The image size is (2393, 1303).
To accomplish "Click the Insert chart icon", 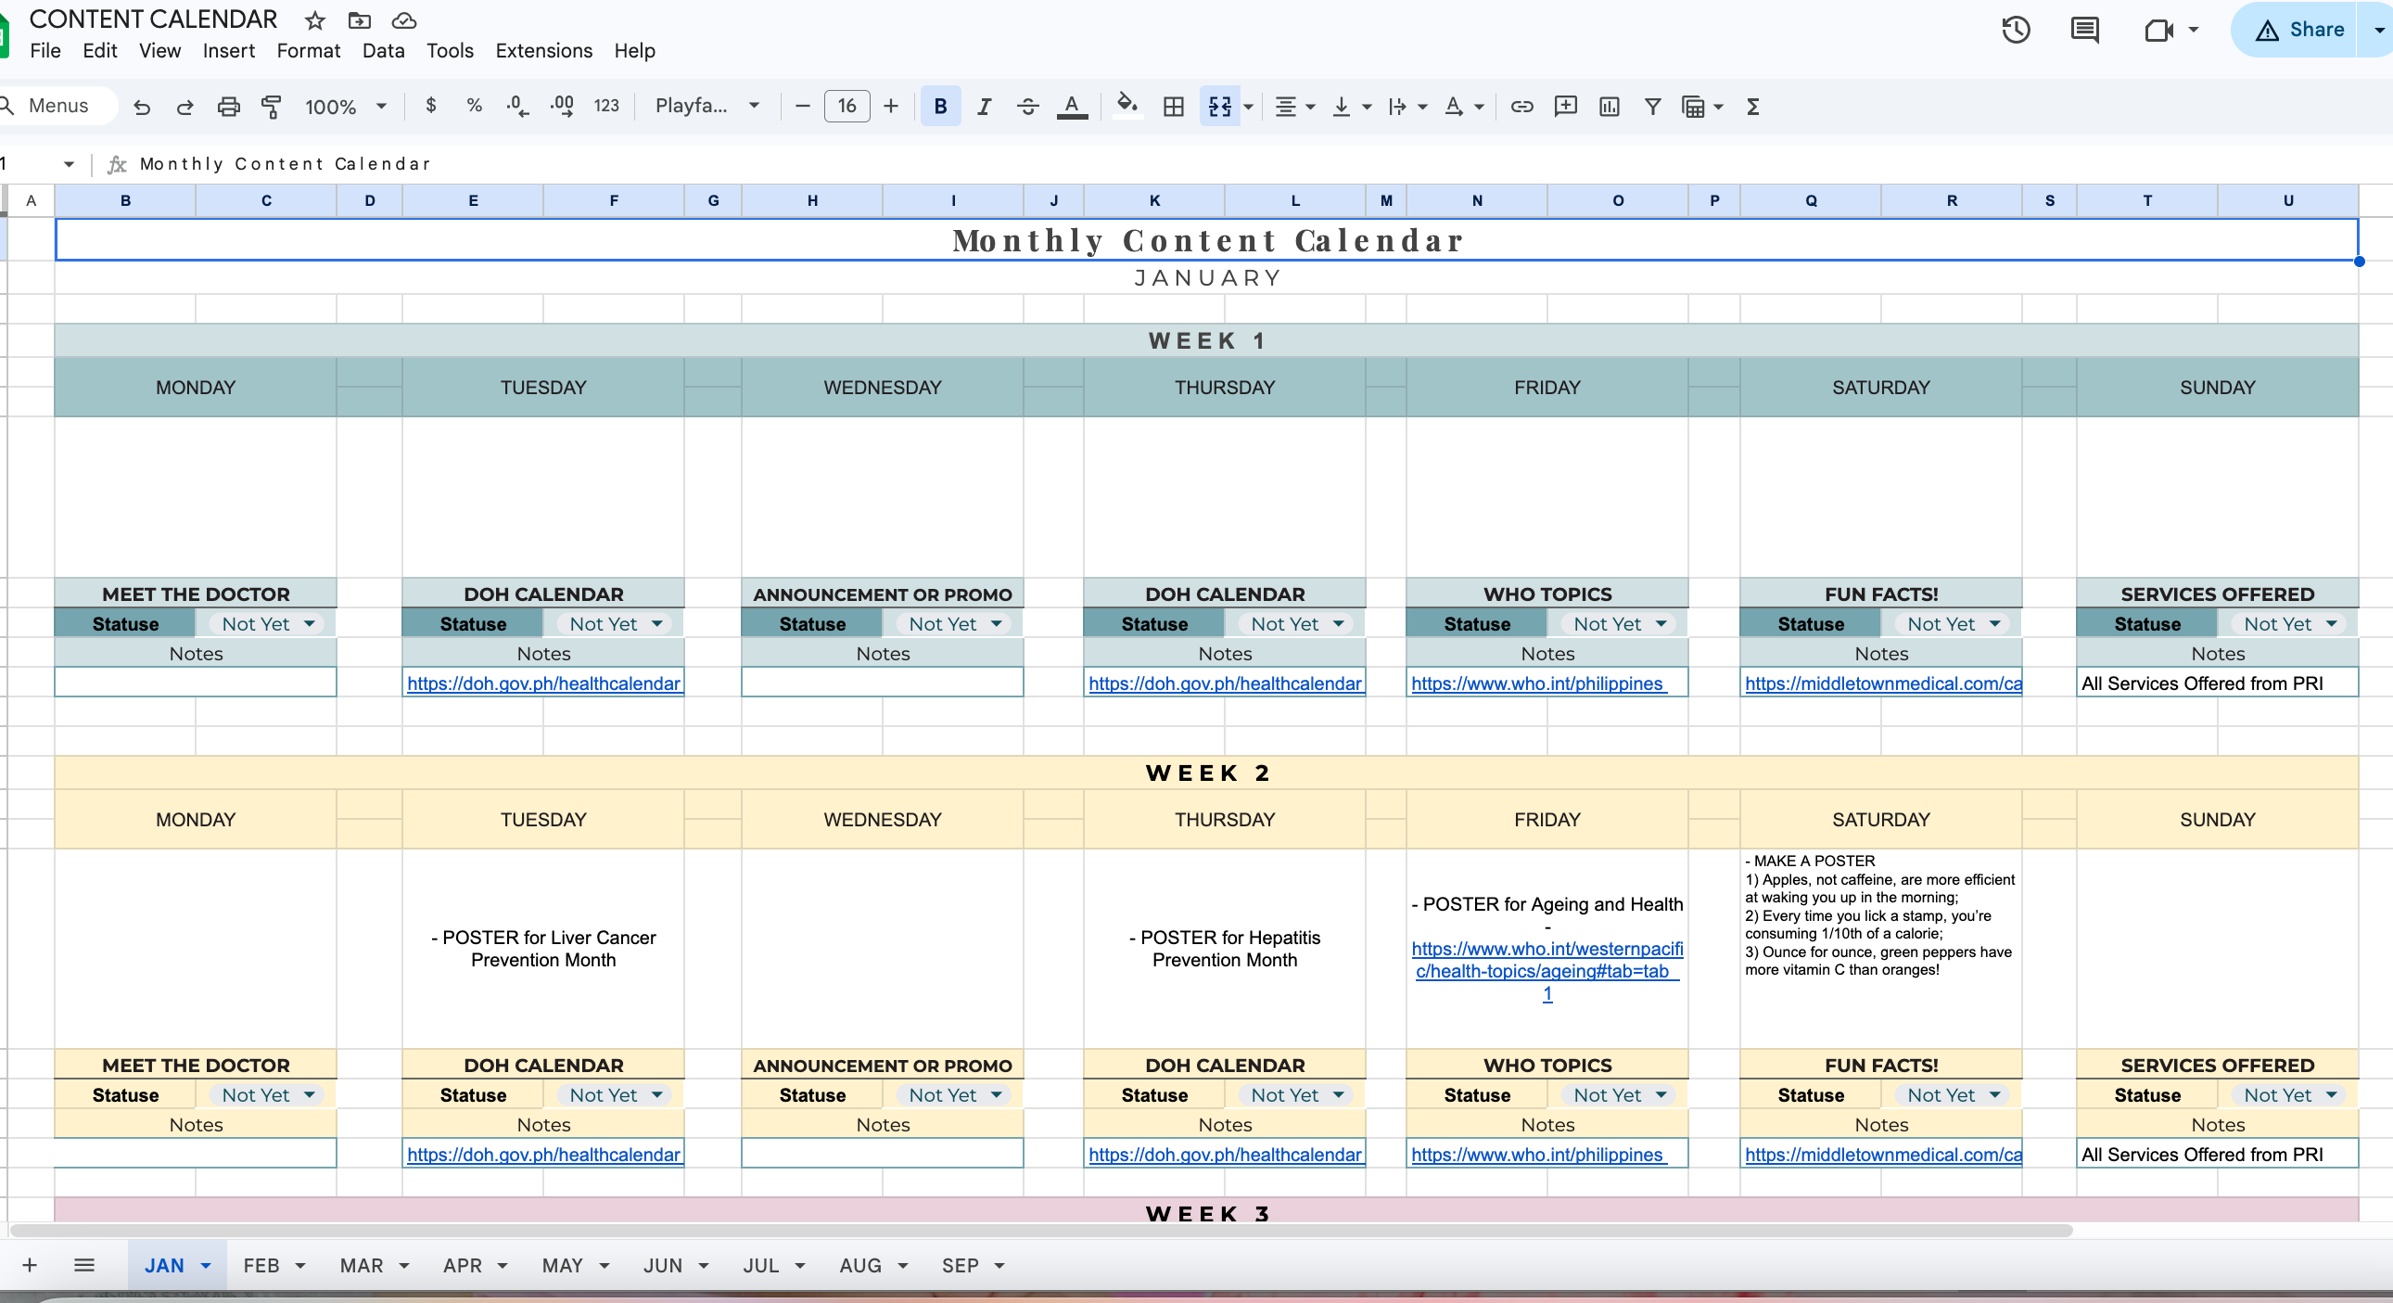I will (x=1609, y=107).
